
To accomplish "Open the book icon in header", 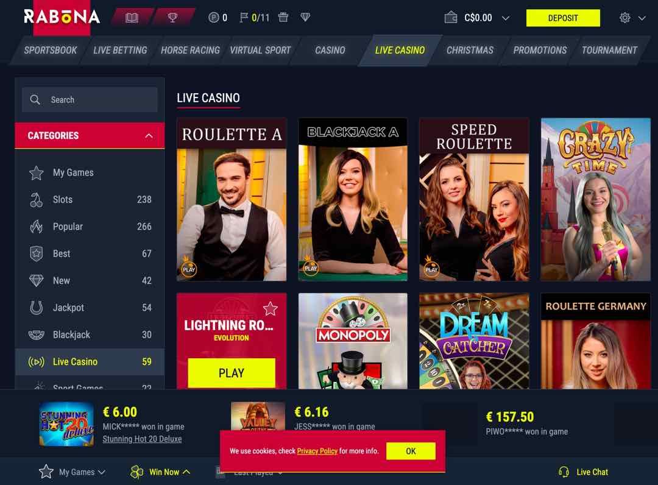I will [x=132, y=18].
